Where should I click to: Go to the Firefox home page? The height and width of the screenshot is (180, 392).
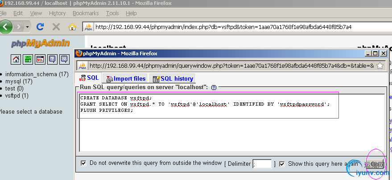pyautogui.click(x=72, y=26)
